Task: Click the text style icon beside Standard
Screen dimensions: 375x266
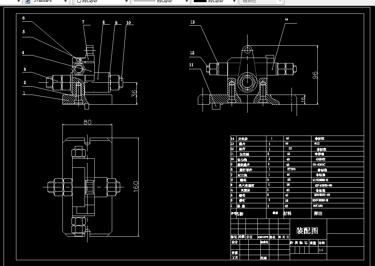Action: click(x=28, y=1)
